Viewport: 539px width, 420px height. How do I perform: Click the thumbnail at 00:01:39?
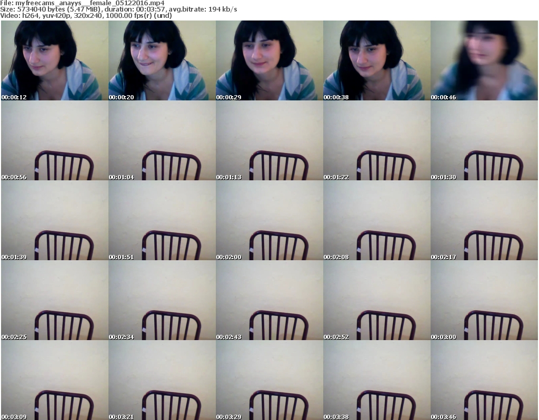pyautogui.click(x=54, y=220)
